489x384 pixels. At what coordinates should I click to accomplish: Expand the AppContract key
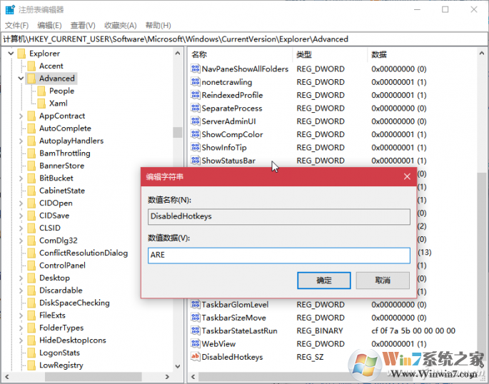(x=21, y=116)
